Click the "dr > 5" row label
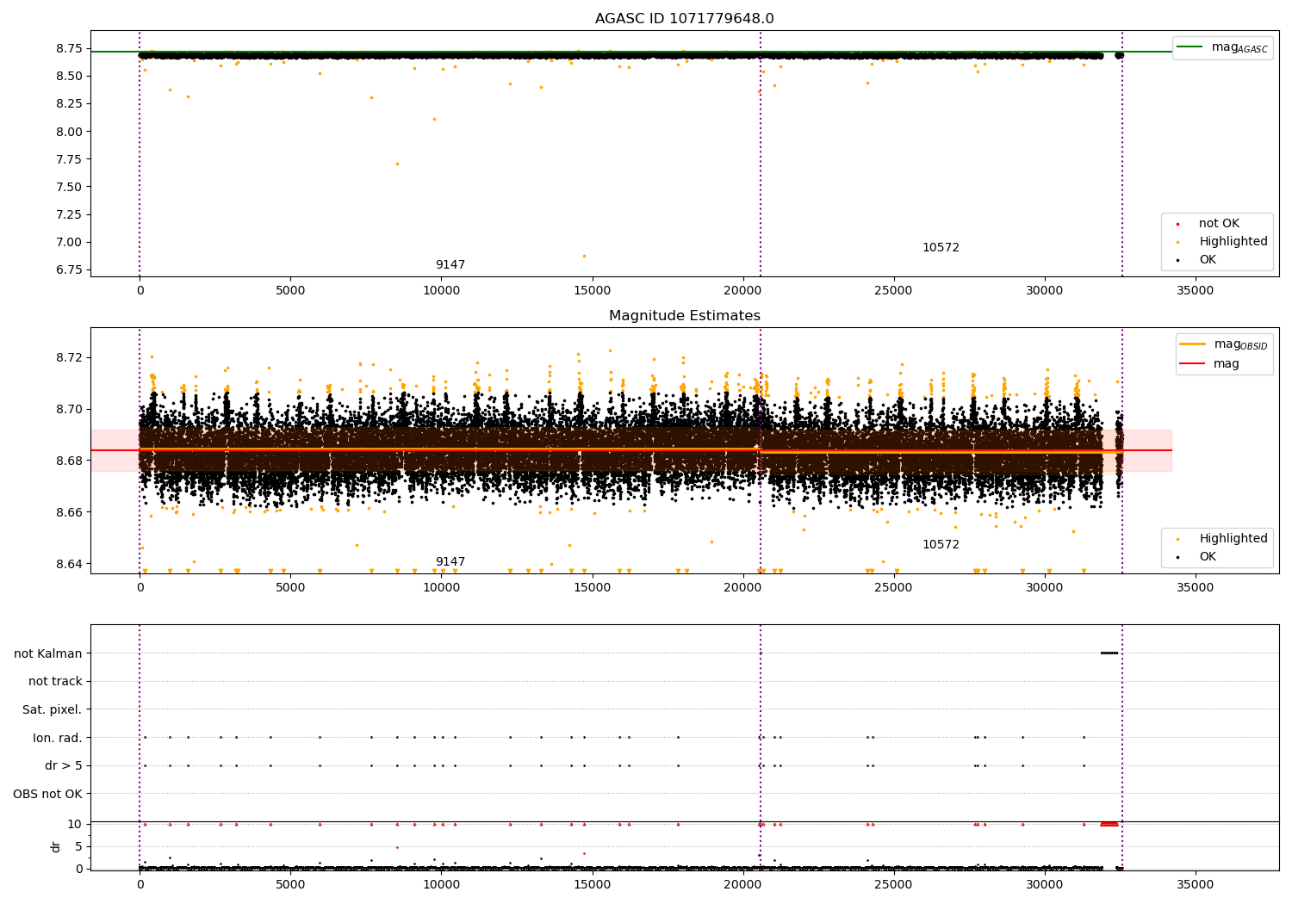 coord(64,765)
